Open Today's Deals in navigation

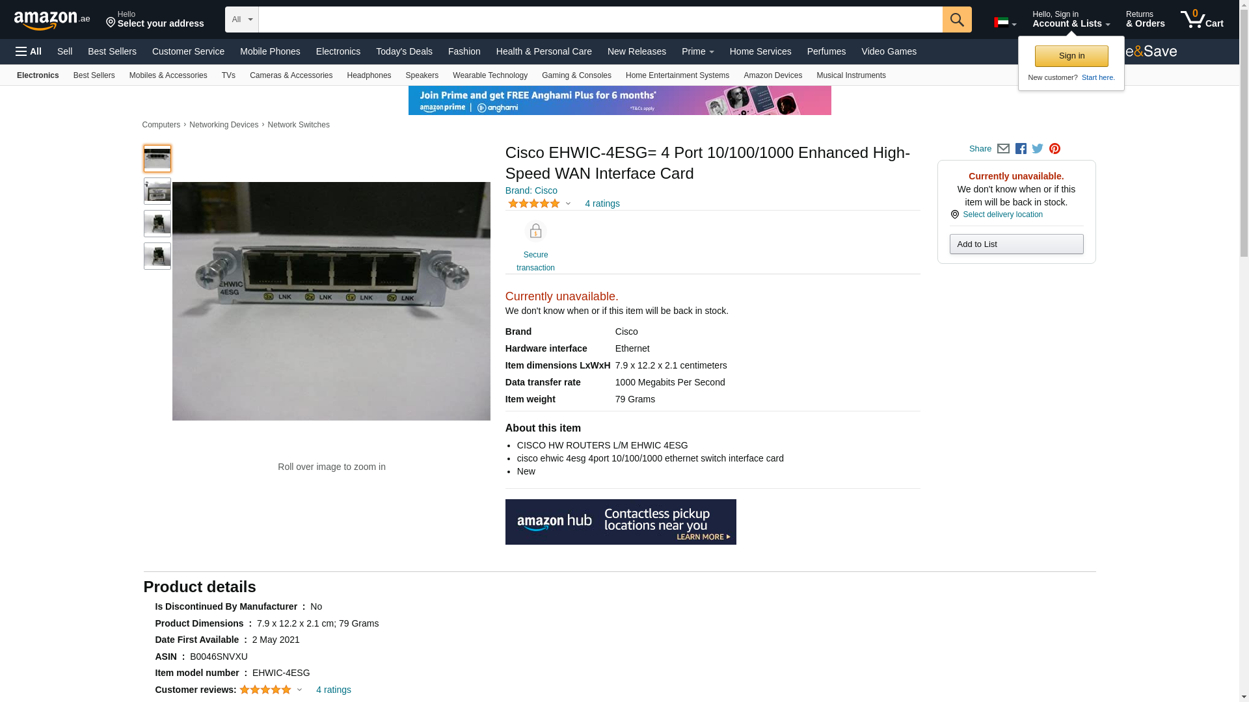click(404, 51)
